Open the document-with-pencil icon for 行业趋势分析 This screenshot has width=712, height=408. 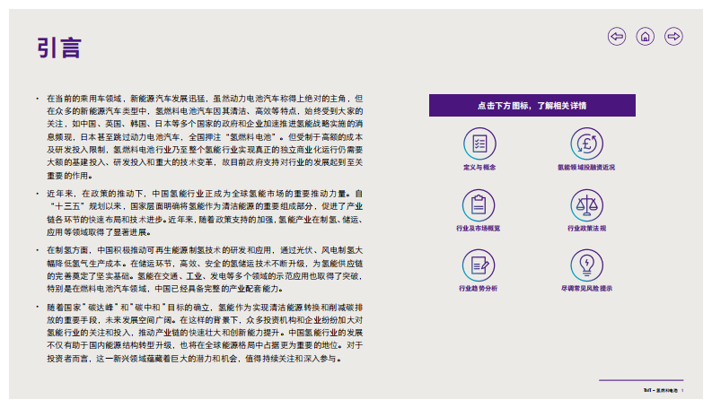[x=479, y=265]
